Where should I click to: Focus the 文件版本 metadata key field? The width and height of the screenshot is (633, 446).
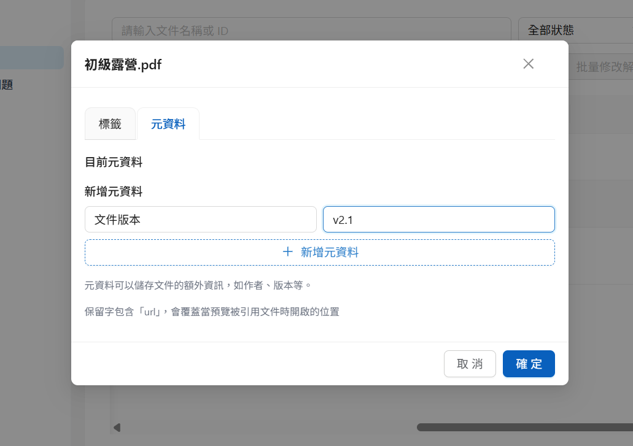pyautogui.click(x=200, y=220)
